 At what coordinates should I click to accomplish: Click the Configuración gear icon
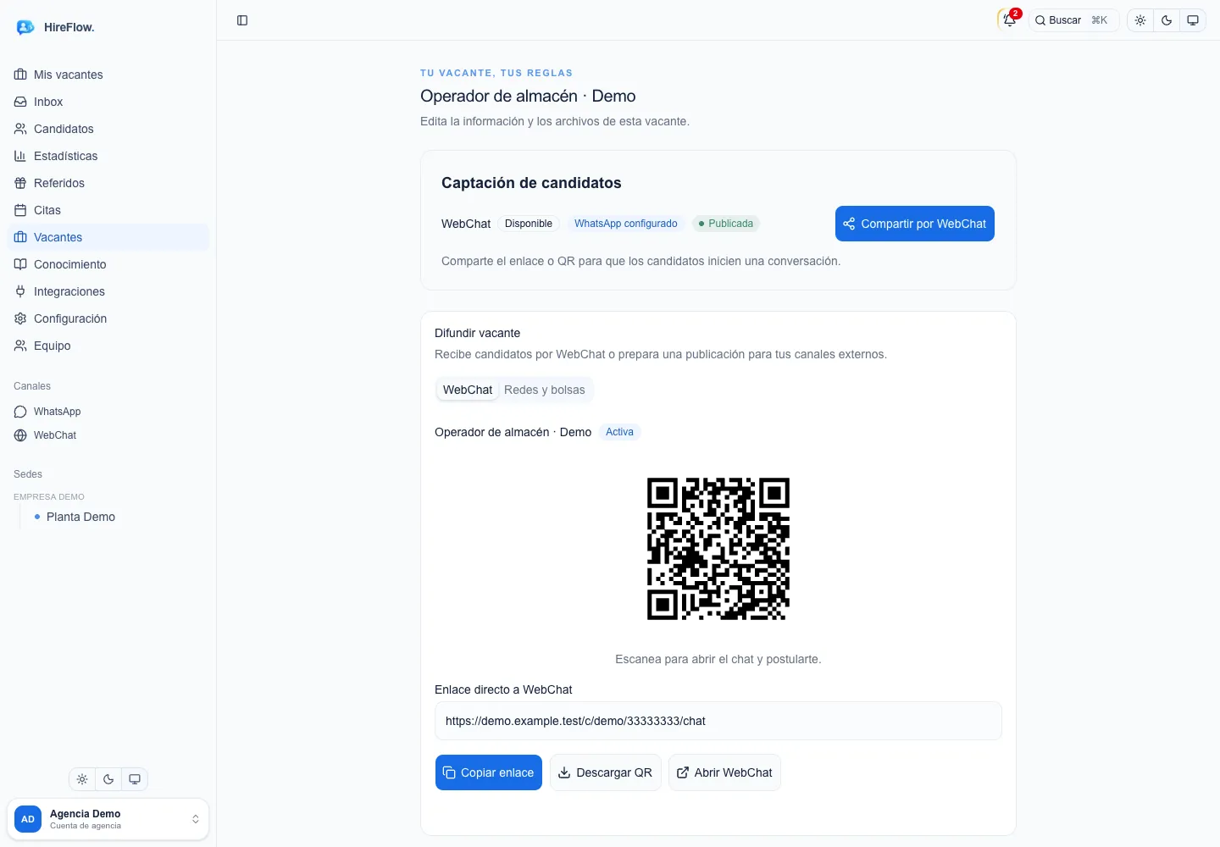coord(20,318)
